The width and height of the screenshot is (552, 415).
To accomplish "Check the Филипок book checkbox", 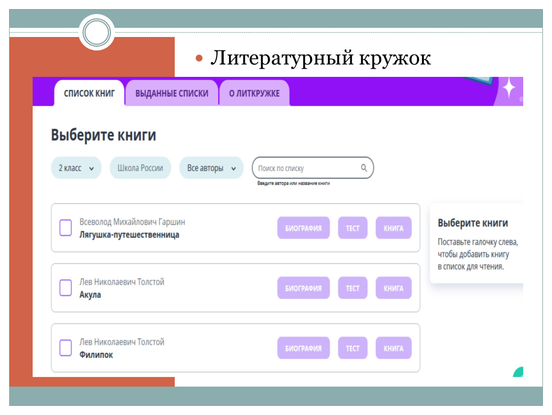I will click(x=65, y=348).
